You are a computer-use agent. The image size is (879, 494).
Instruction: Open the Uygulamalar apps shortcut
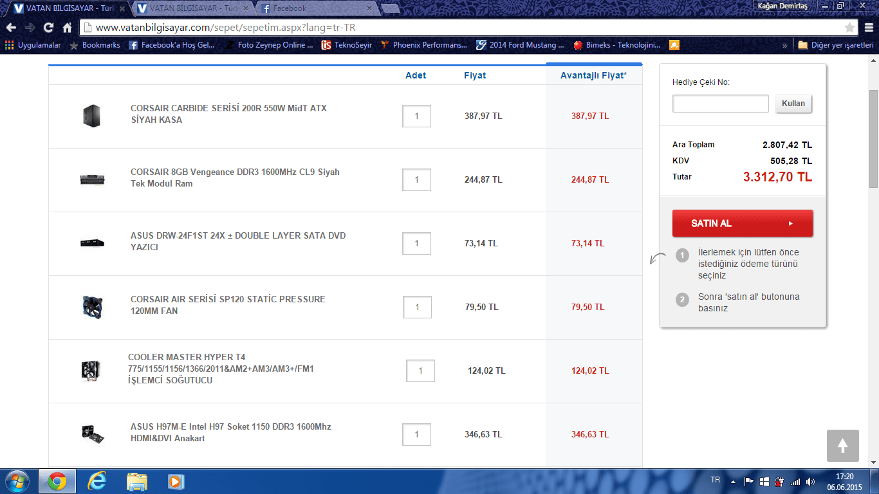tap(33, 45)
